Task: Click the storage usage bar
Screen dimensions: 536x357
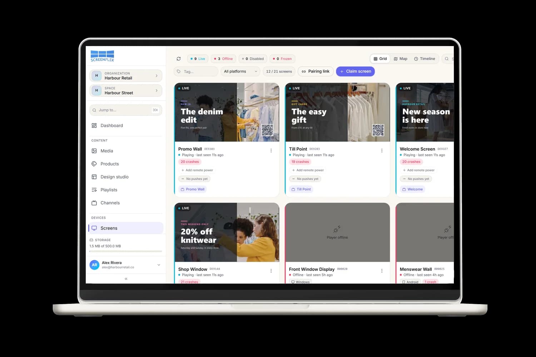Action: coord(126,251)
